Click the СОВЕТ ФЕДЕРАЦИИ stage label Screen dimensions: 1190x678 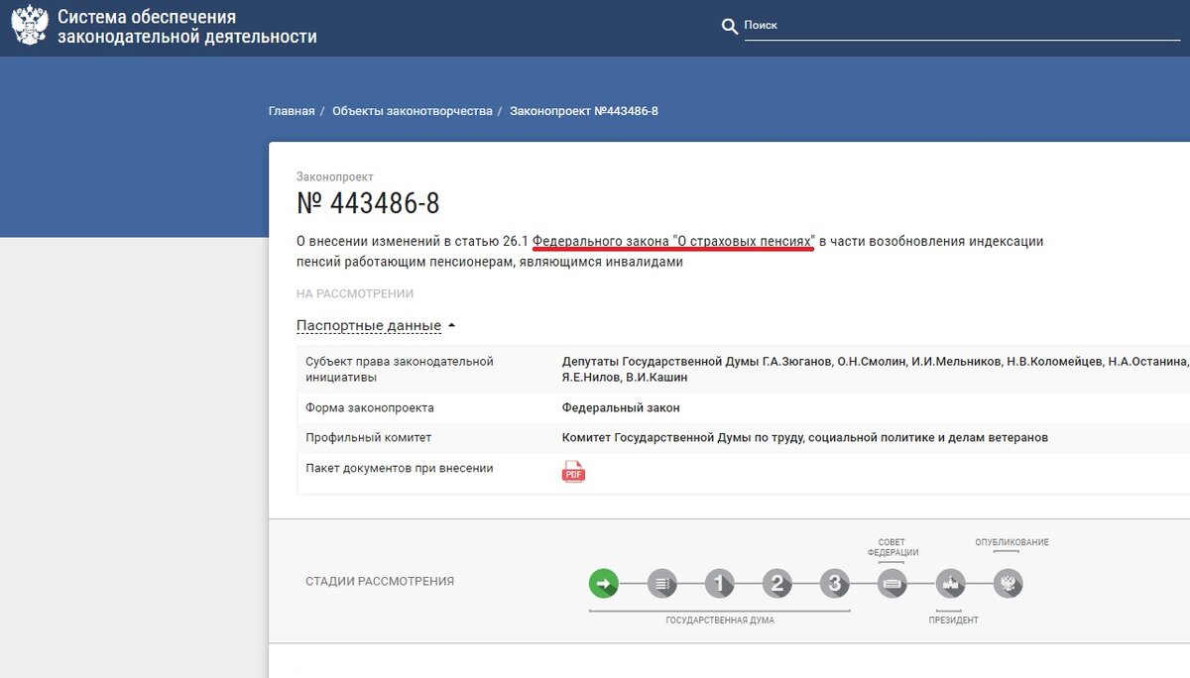click(x=892, y=547)
